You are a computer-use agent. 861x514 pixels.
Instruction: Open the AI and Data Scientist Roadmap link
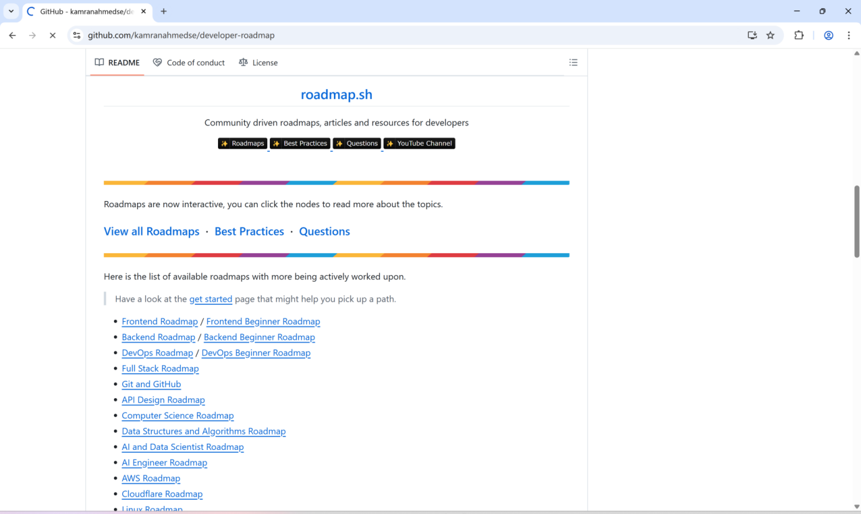point(183,447)
